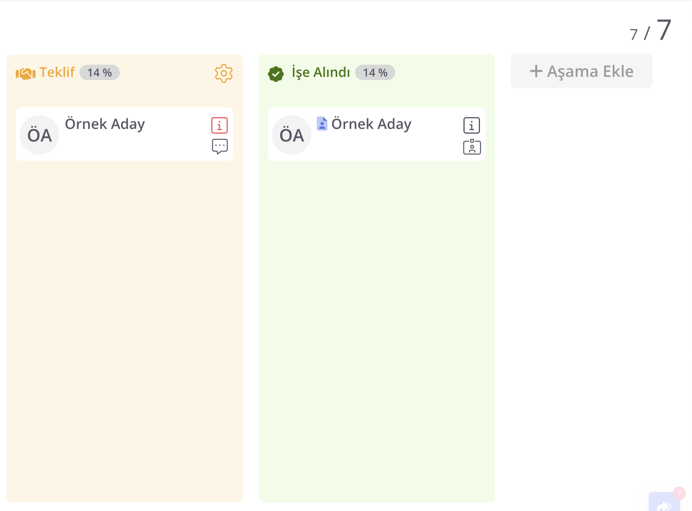The width and height of the screenshot is (692, 511).
Task: Click the Teklif column title
Action: tap(57, 73)
